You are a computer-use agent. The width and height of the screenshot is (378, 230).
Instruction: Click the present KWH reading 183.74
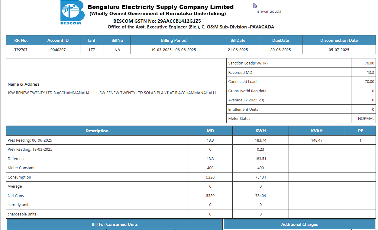point(260,140)
